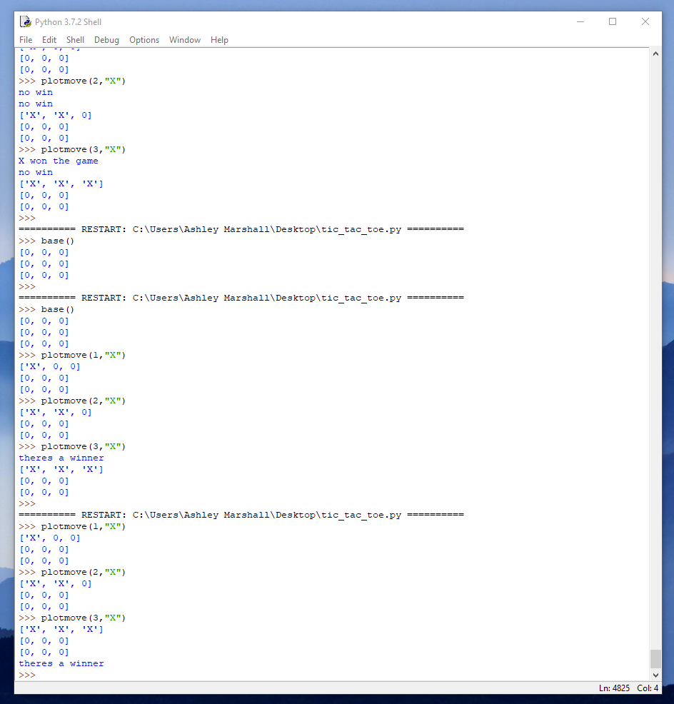The width and height of the screenshot is (674, 704).
Task: Click the empty vertical scrollbar track
Action: [x=655, y=357]
